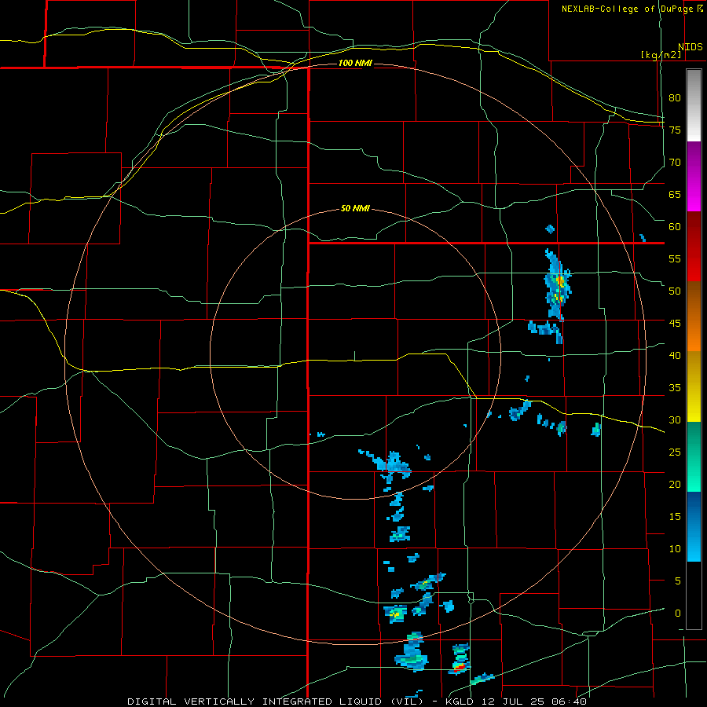Screen dimensions: 707x707
Task: Click the 30 value on the color scale
Action: [675, 419]
